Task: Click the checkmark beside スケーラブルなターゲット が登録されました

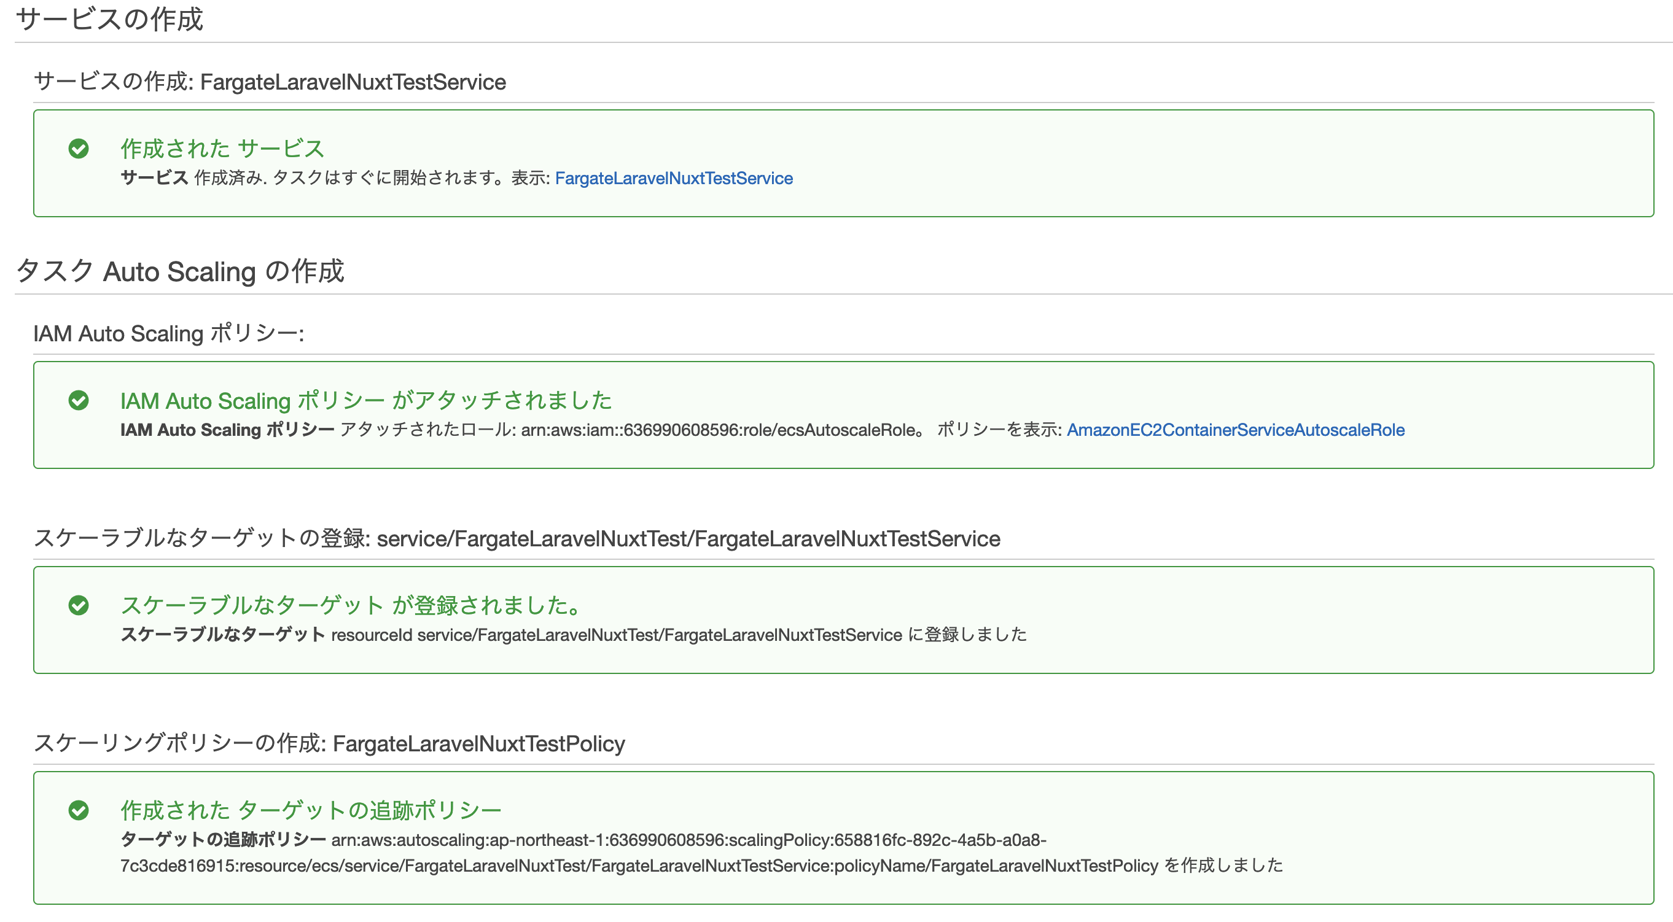Action: pyautogui.click(x=79, y=605)
